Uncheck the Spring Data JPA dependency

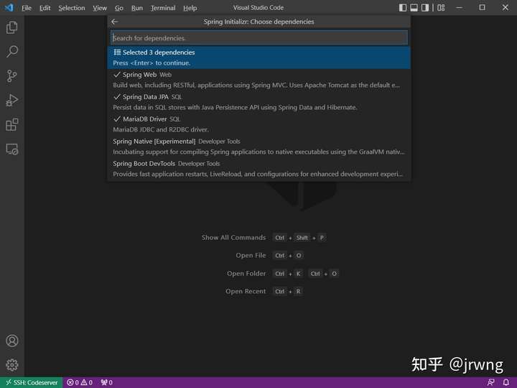[x=258, y=102]
